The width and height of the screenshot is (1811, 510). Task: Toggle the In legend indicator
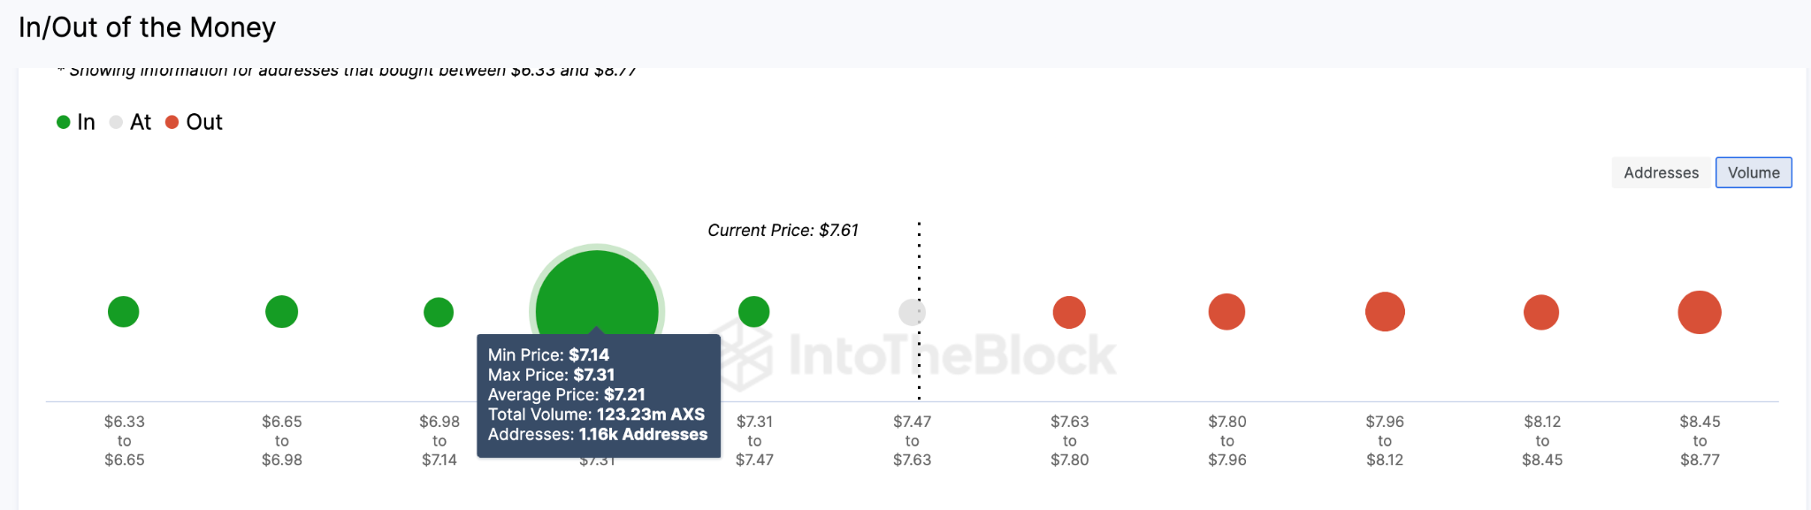pyautogui.click(x=63, y=122)
